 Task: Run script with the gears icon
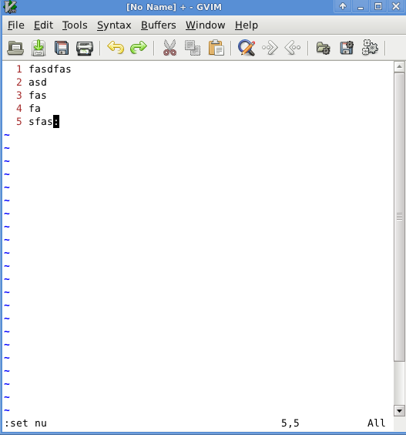(x=370, y=48)
